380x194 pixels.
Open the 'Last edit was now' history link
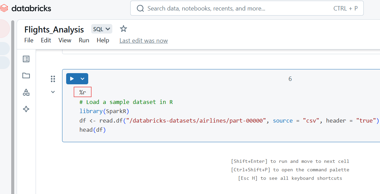coord(144,41)
